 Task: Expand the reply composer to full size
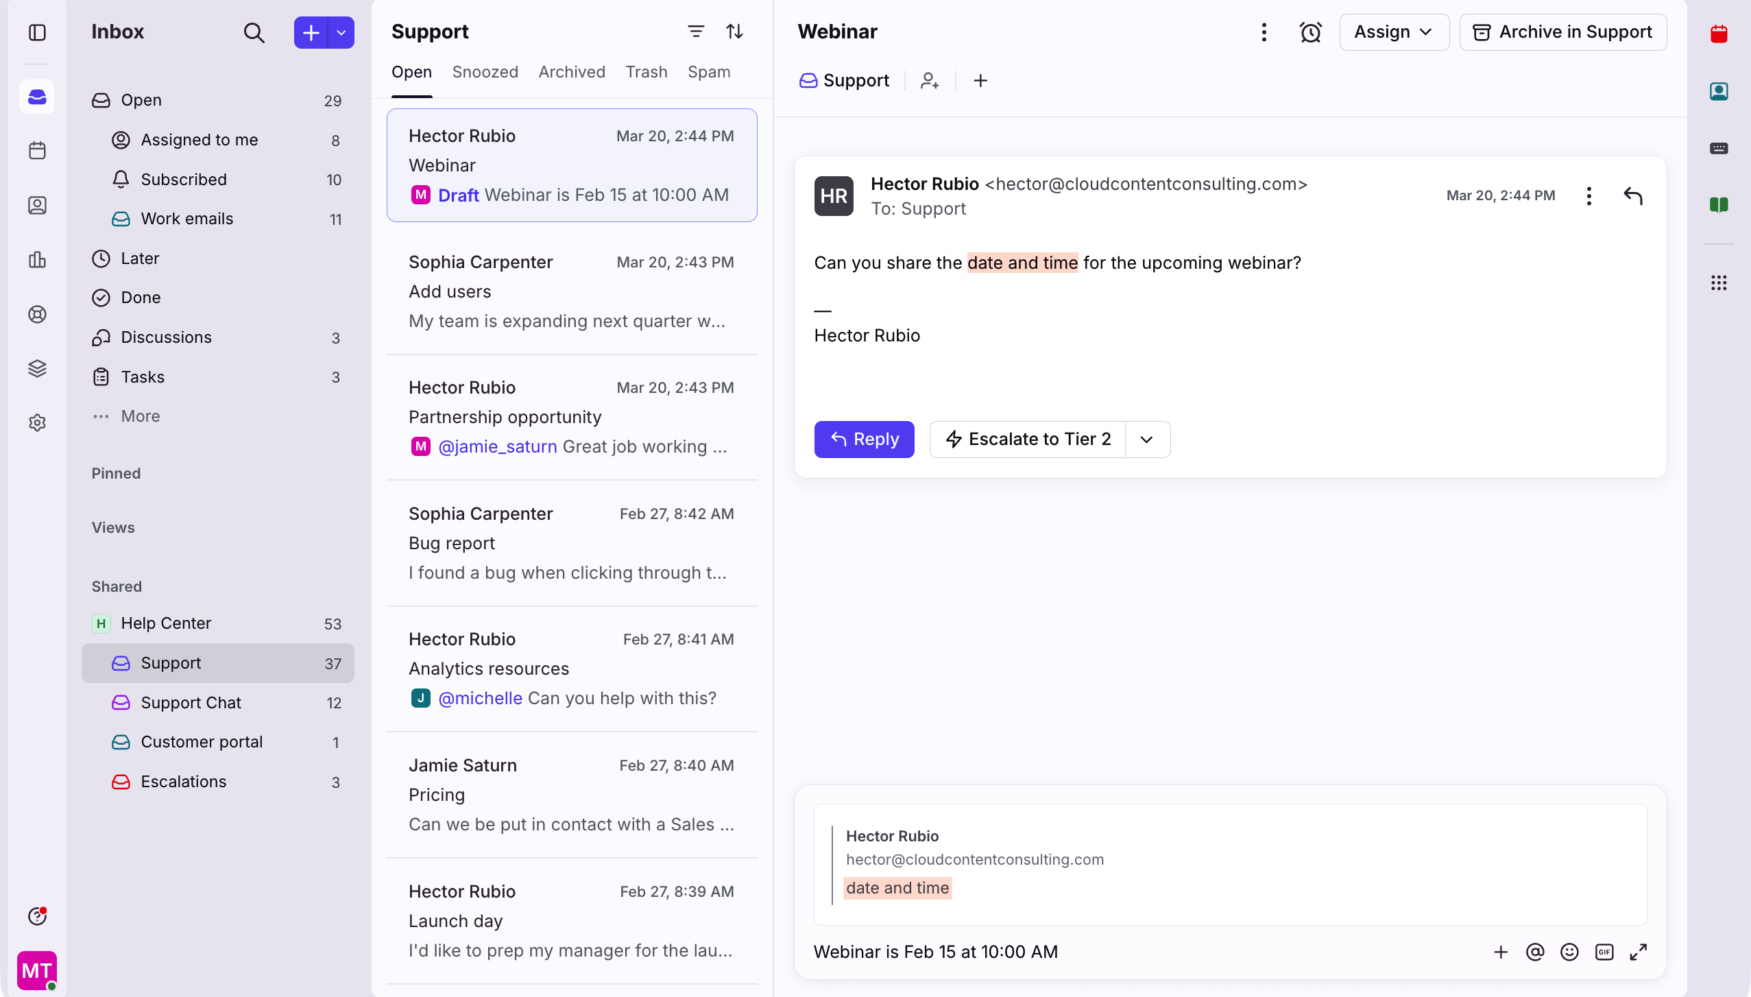click(1639, 952)
